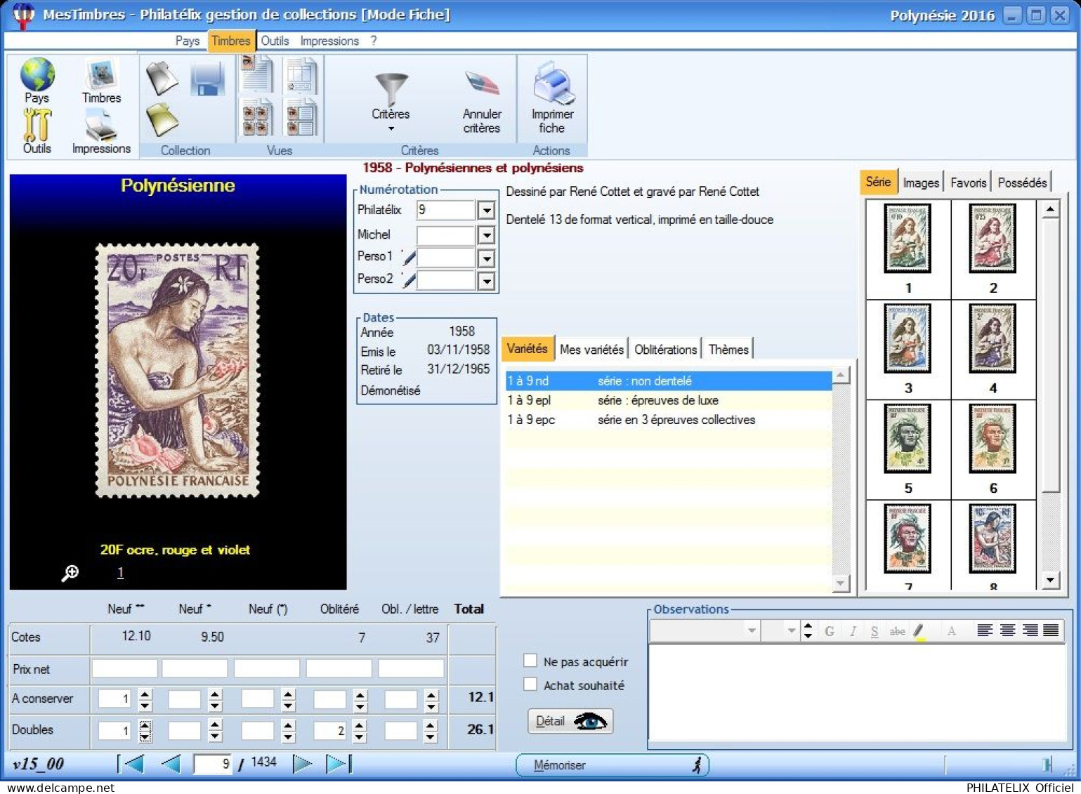The height and width of the screenshot is (794, 1081).
Task: Switch to the Favoris tab
Action: (x=968, y=183)
